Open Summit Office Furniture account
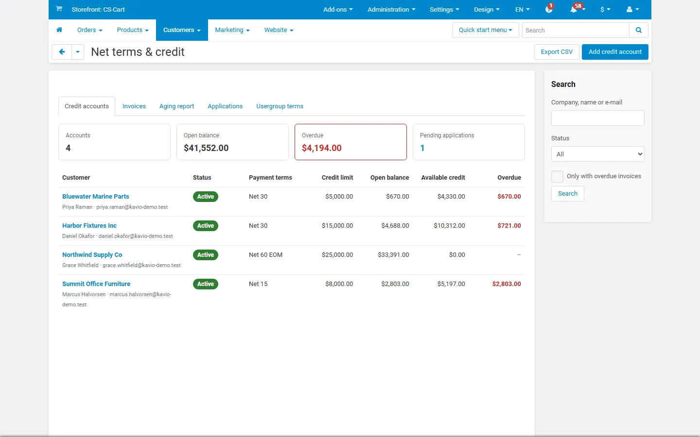 [x=96, y=284]
